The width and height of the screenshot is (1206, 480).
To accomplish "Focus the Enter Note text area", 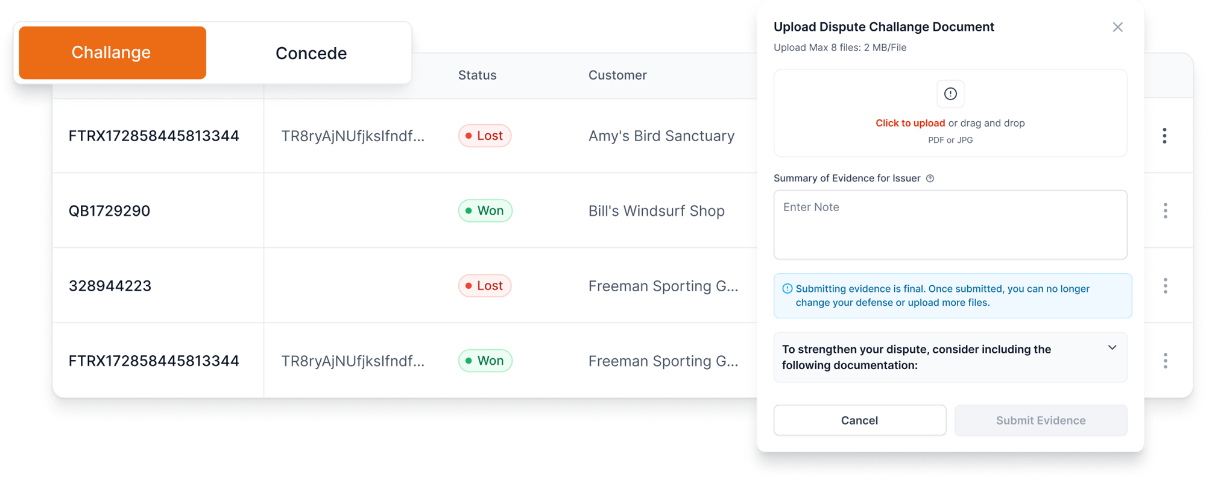I will point(950,225).
